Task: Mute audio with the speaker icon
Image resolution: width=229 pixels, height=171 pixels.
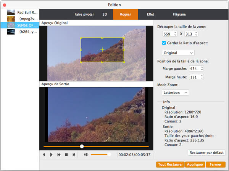Action: tap(86, 155)
